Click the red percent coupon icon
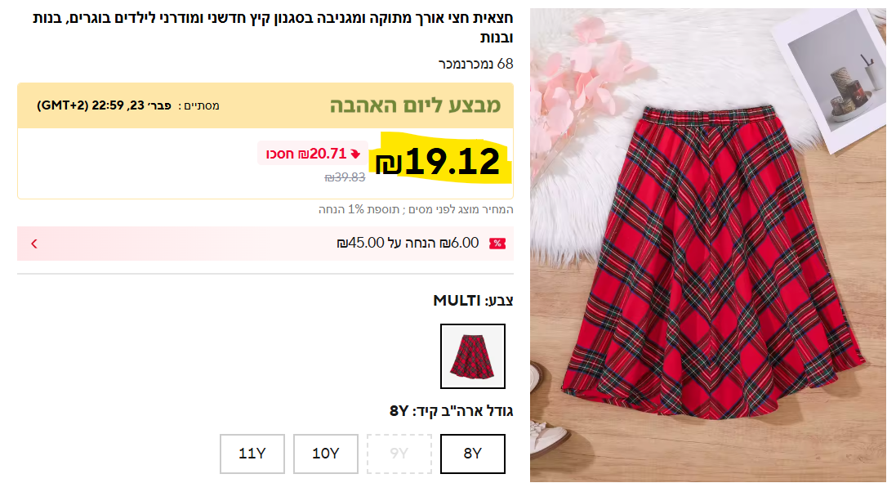Screen dimensions: 887x483 497,244
